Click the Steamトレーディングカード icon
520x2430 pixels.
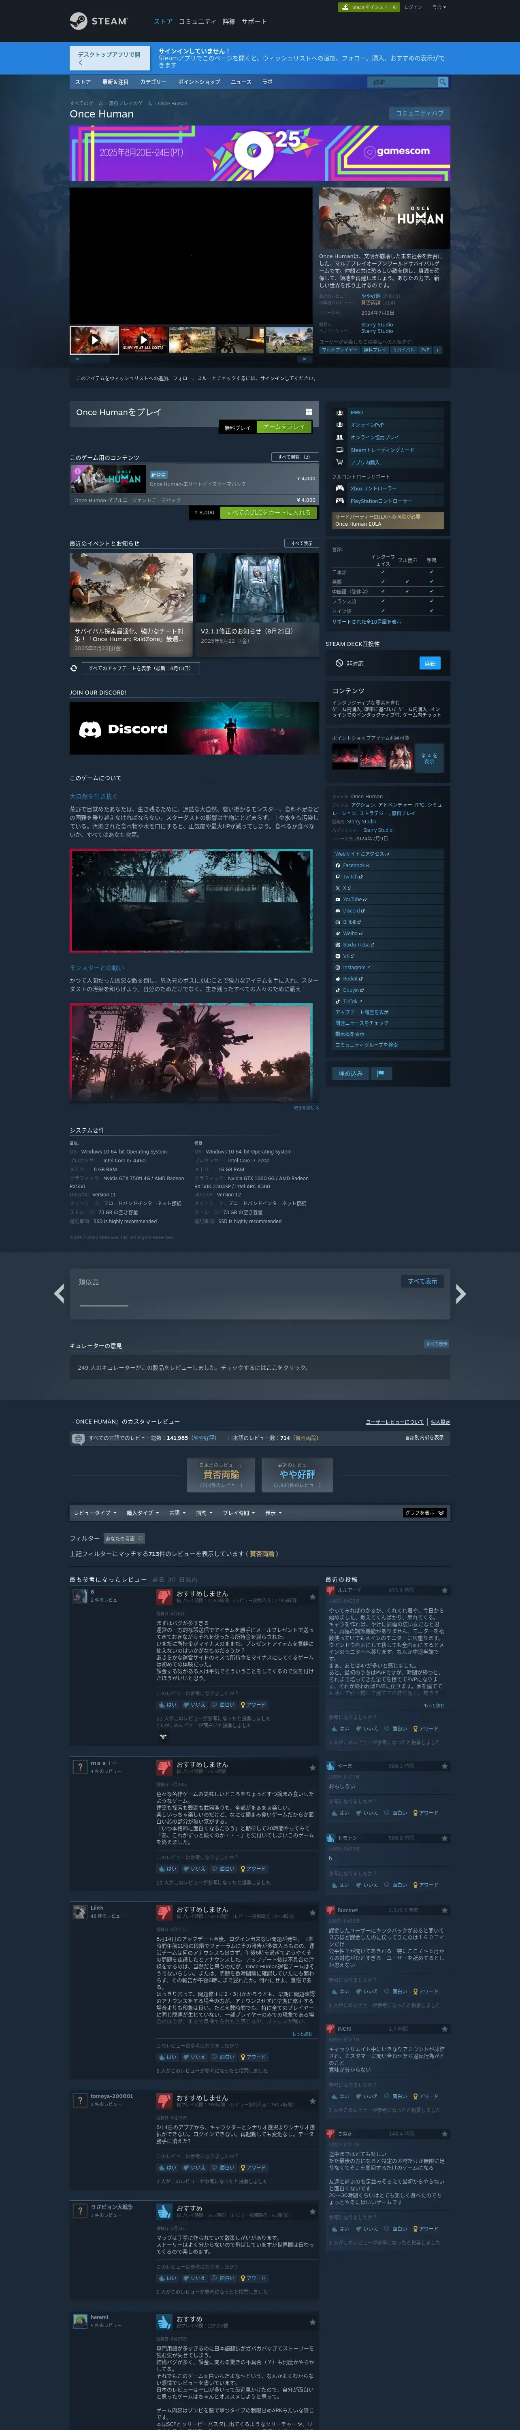(x=340, y=450)
